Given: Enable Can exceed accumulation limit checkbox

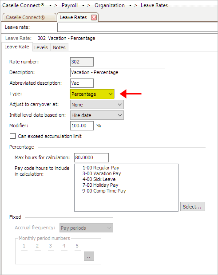Looking at the screenshot, I should (x=12, y=136).
